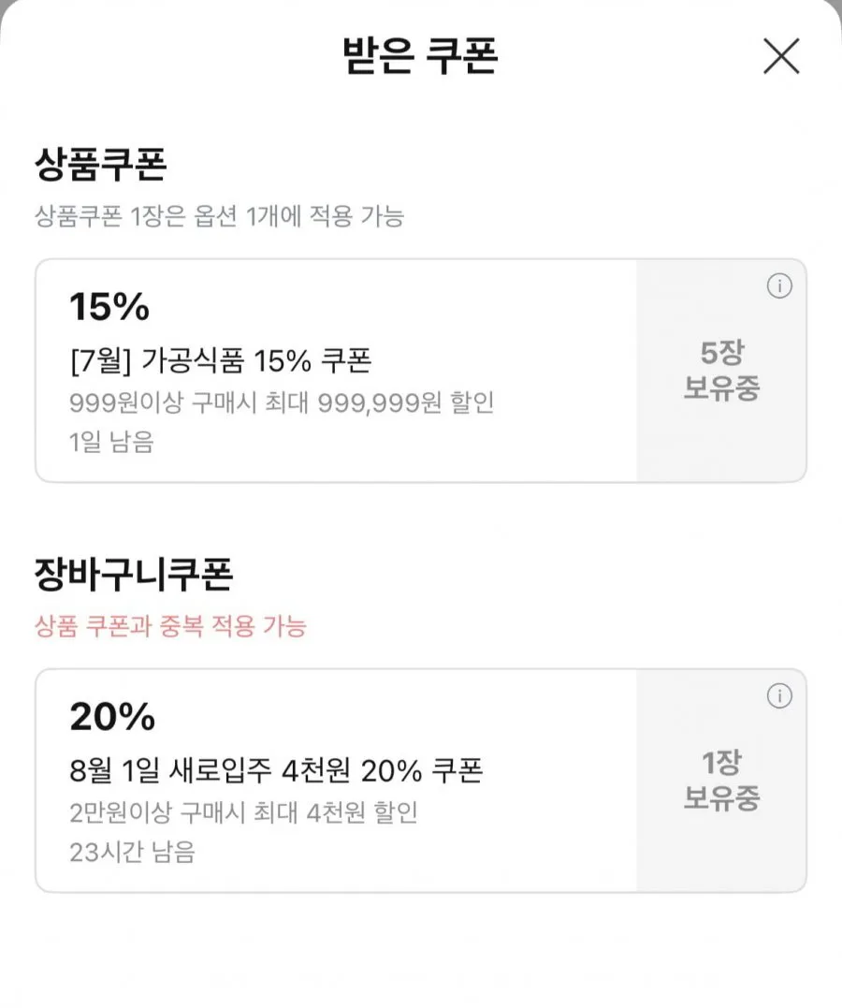
Task: Tap the 1장 보유중 badge
Action: coord(721,781)
